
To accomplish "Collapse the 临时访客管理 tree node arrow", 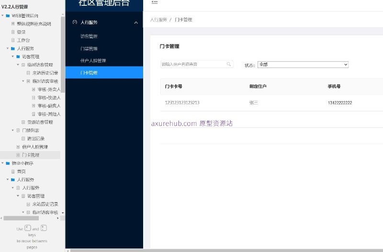I will click(x=18, y=65).
